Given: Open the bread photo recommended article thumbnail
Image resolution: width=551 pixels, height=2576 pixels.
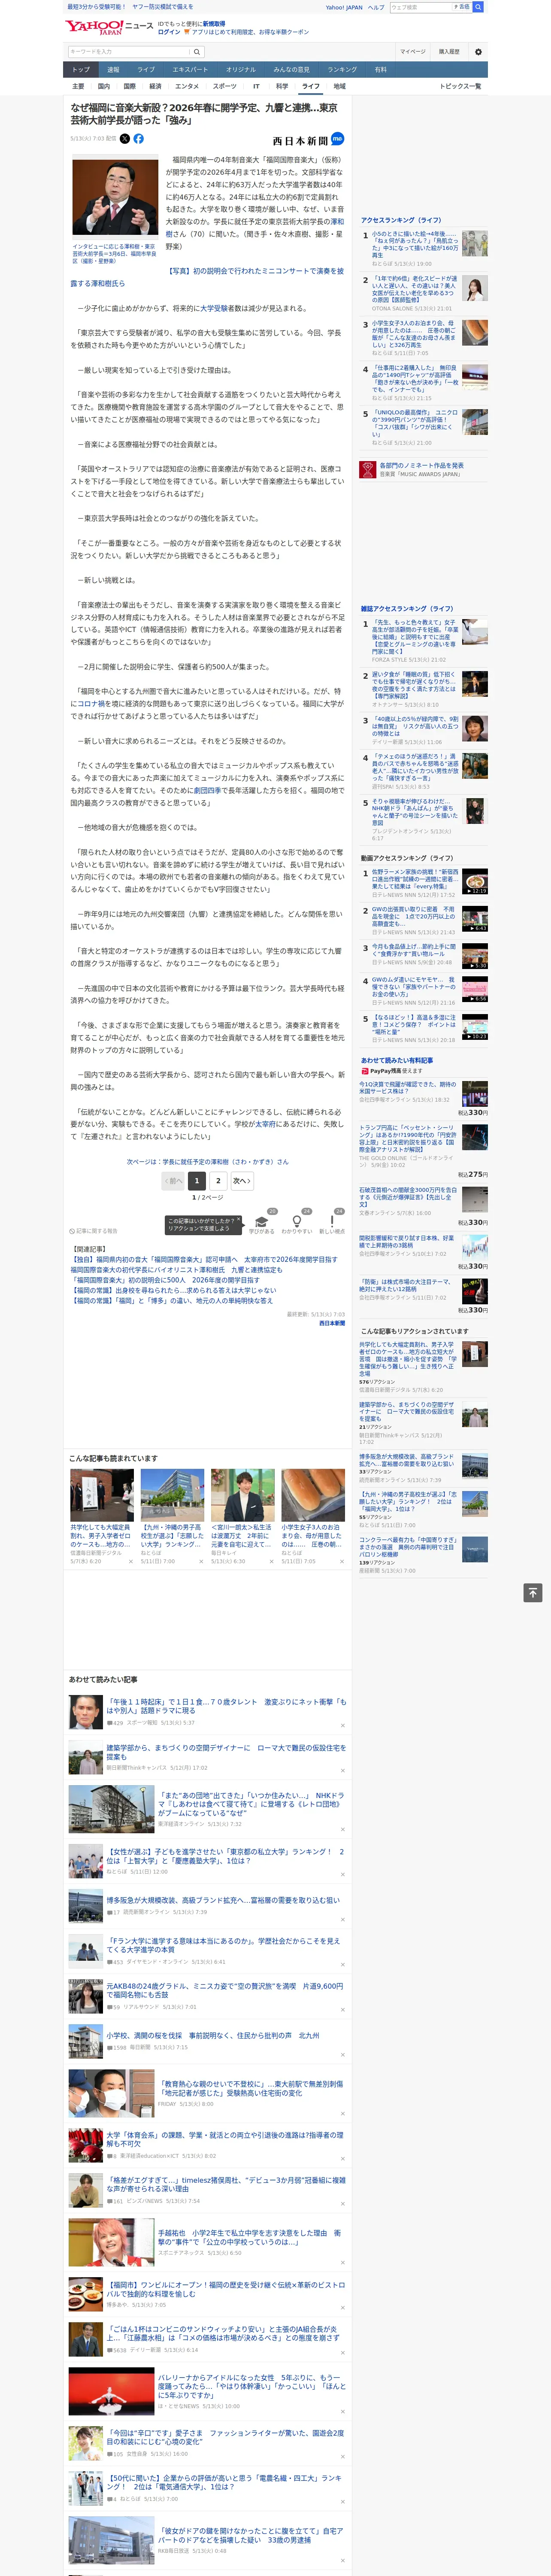Looking at the screenshot, I should [313, 1496].
